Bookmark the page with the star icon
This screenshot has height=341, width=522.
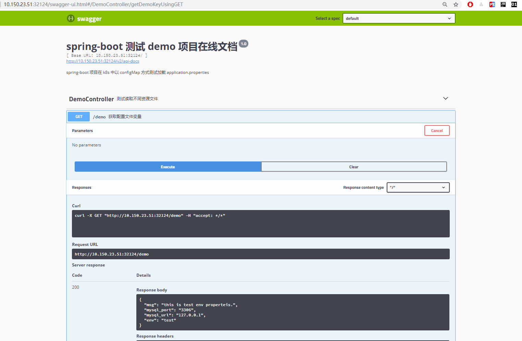pyautogui.click(x=456, y=4)
